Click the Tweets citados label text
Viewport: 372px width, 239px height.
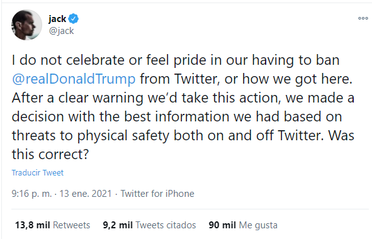166,225
